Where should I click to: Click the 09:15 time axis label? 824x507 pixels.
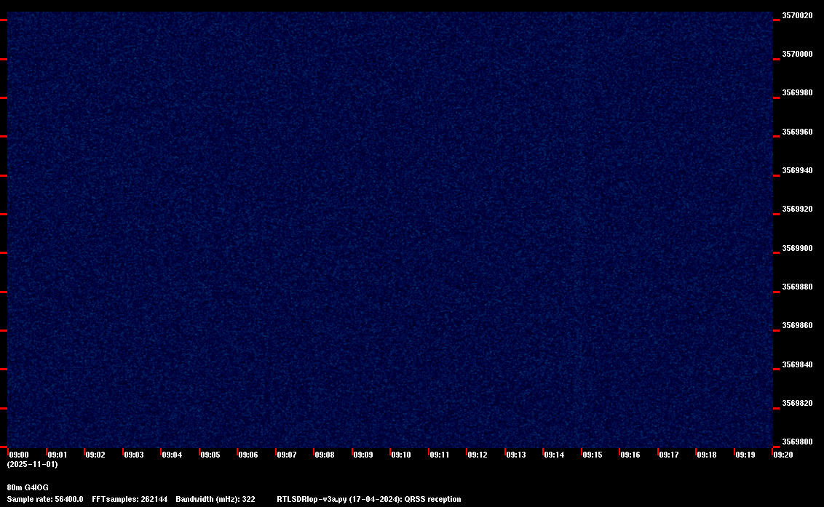tap(593, 455)
